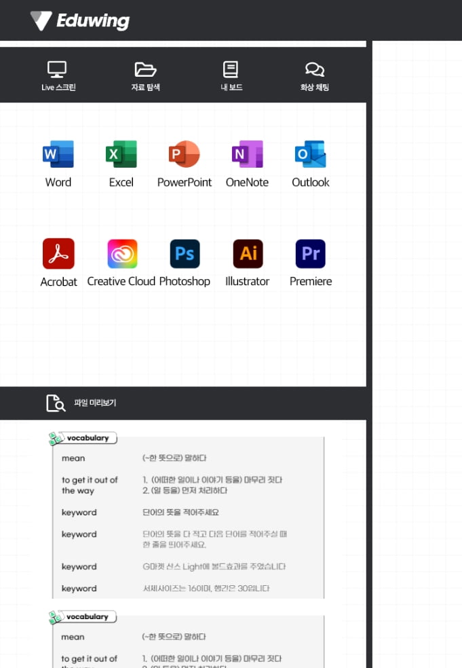Launch Adobe Acrobat
Screen dimensions: 462x668
pos(58,254)
